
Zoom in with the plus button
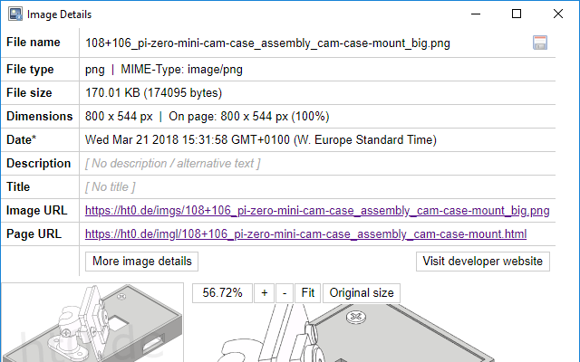point(264,292)
